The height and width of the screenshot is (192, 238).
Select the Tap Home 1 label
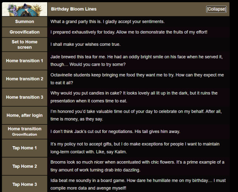tap(25, 148)
